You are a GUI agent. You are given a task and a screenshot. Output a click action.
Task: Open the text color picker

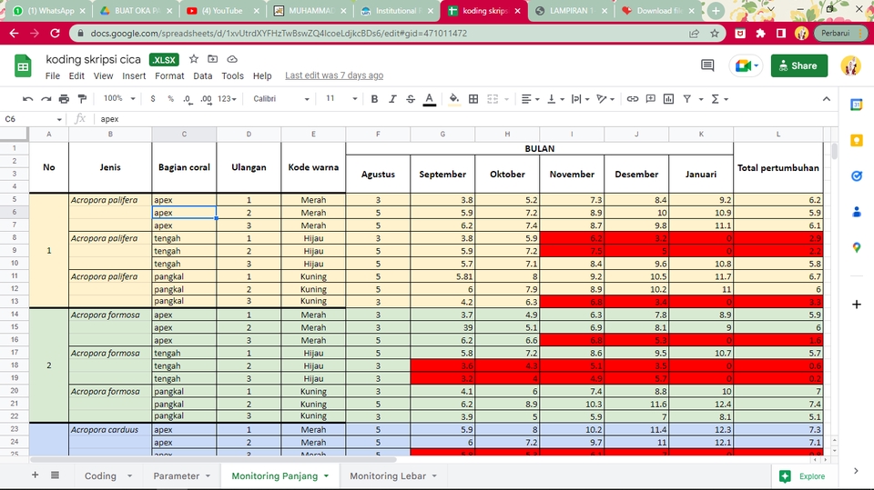pyautogui.click(x=429, y=99)
